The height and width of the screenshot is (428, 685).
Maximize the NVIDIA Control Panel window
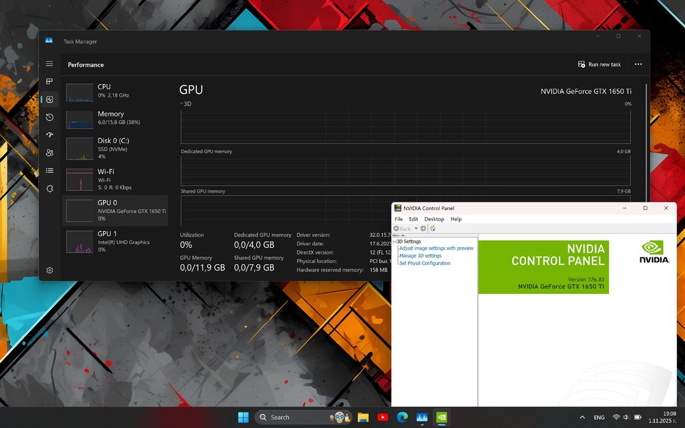[645, 208]
